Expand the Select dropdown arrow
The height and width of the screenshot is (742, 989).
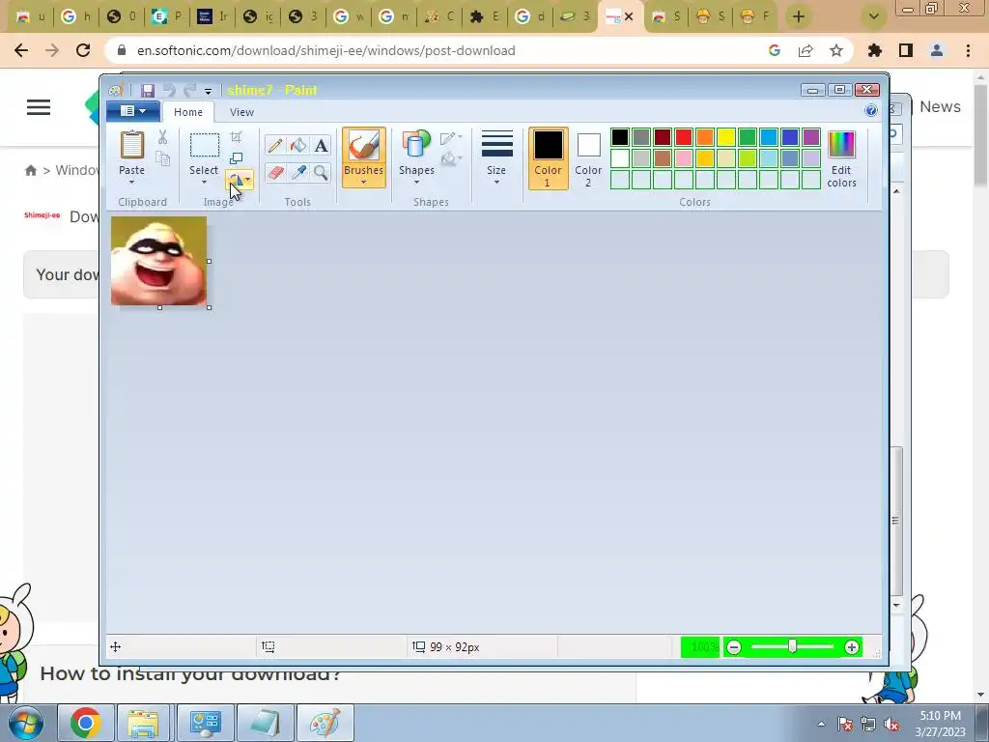[x=204, y=183]
